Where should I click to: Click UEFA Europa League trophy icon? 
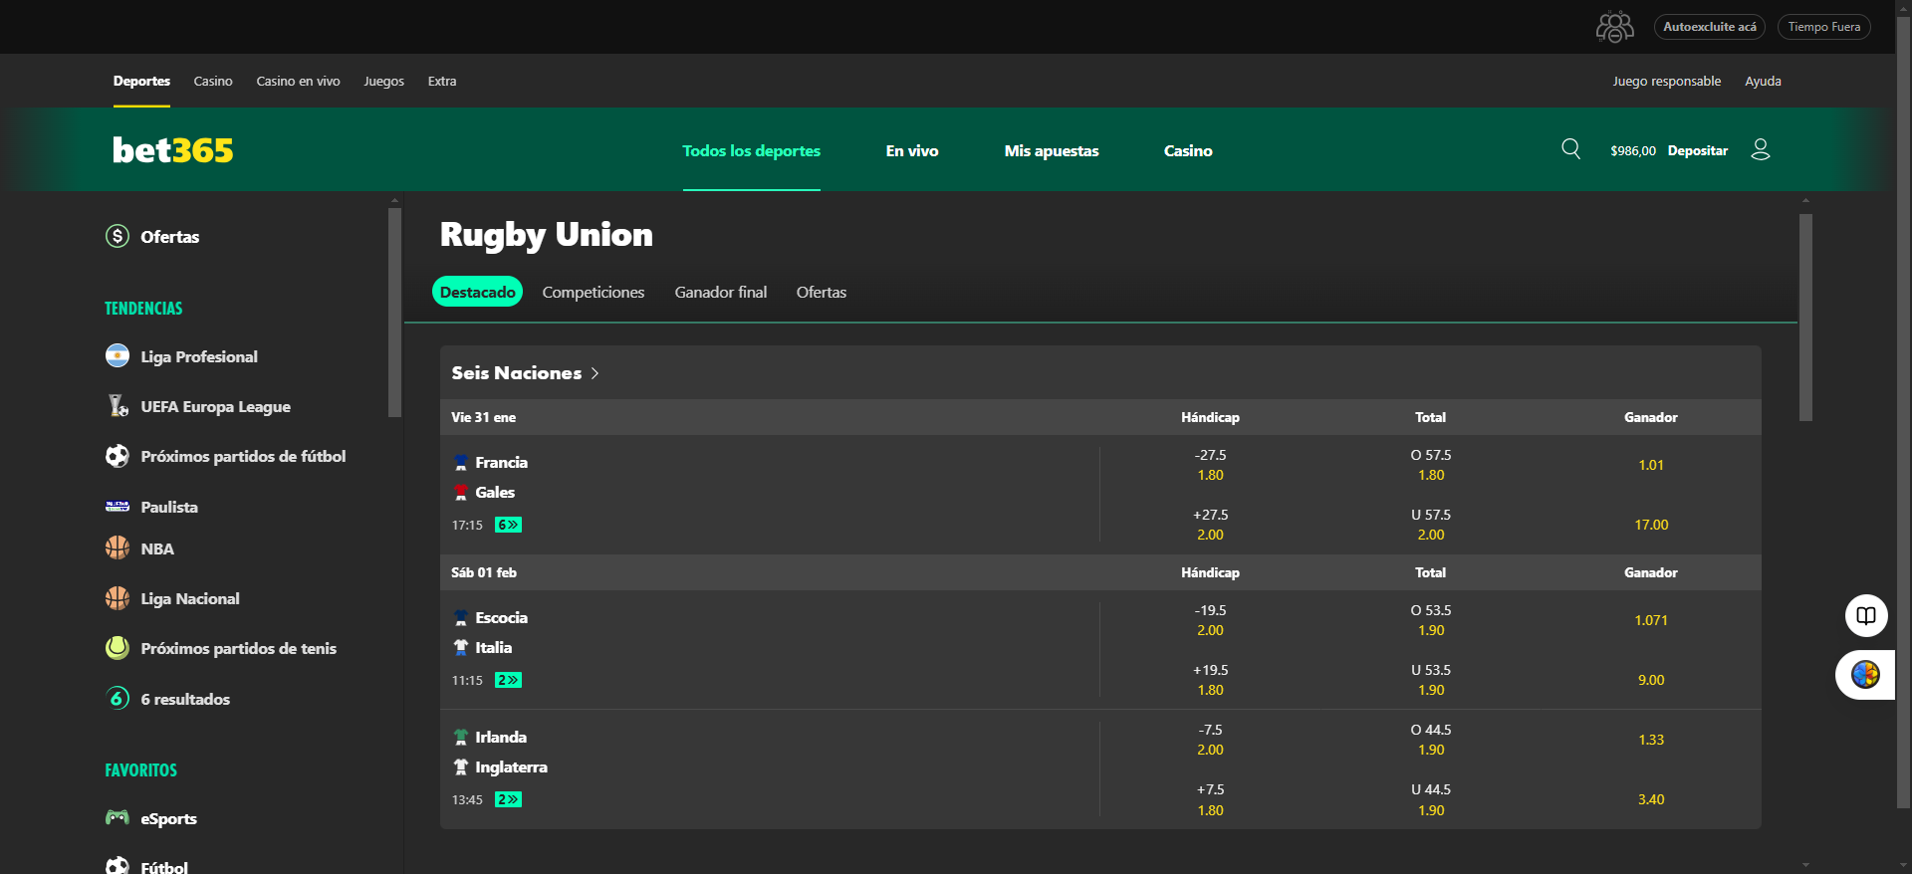pos(118,406)
